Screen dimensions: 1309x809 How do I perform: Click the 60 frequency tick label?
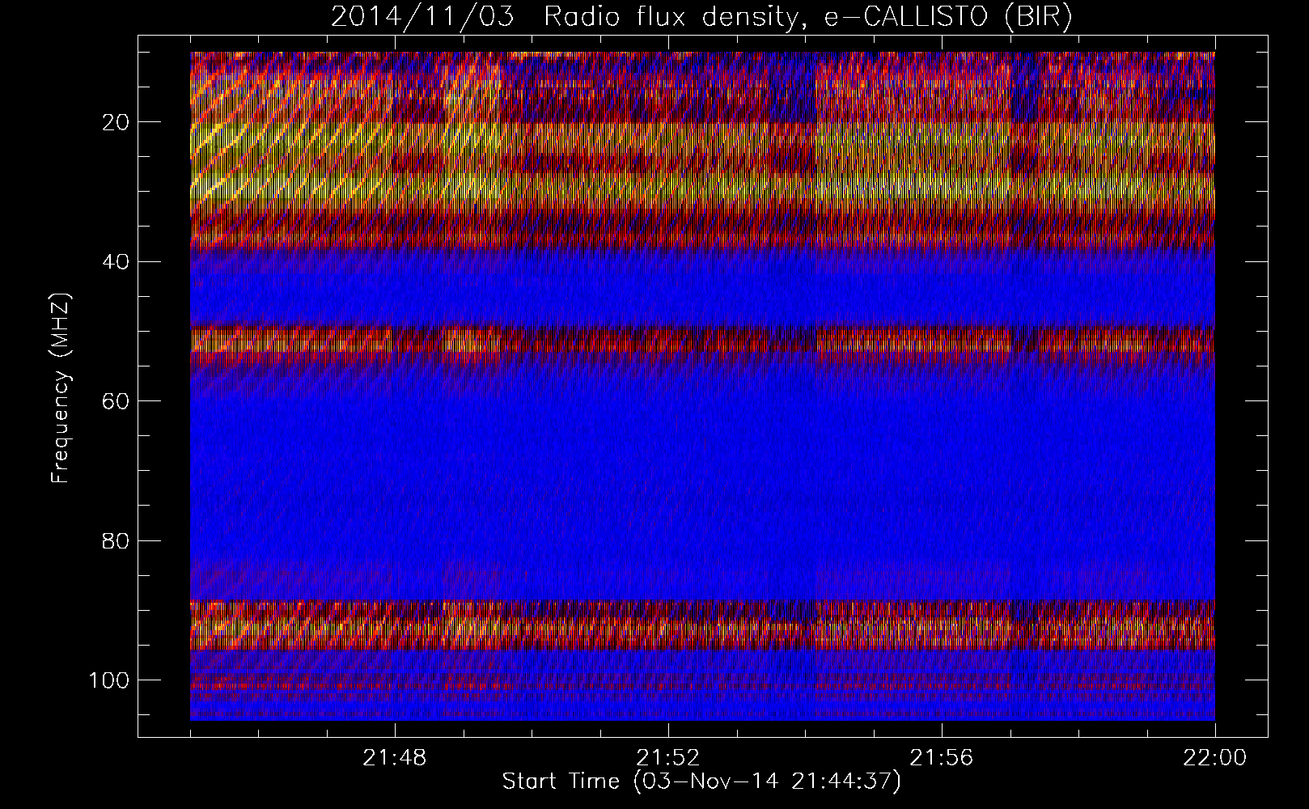click(116, 401)
